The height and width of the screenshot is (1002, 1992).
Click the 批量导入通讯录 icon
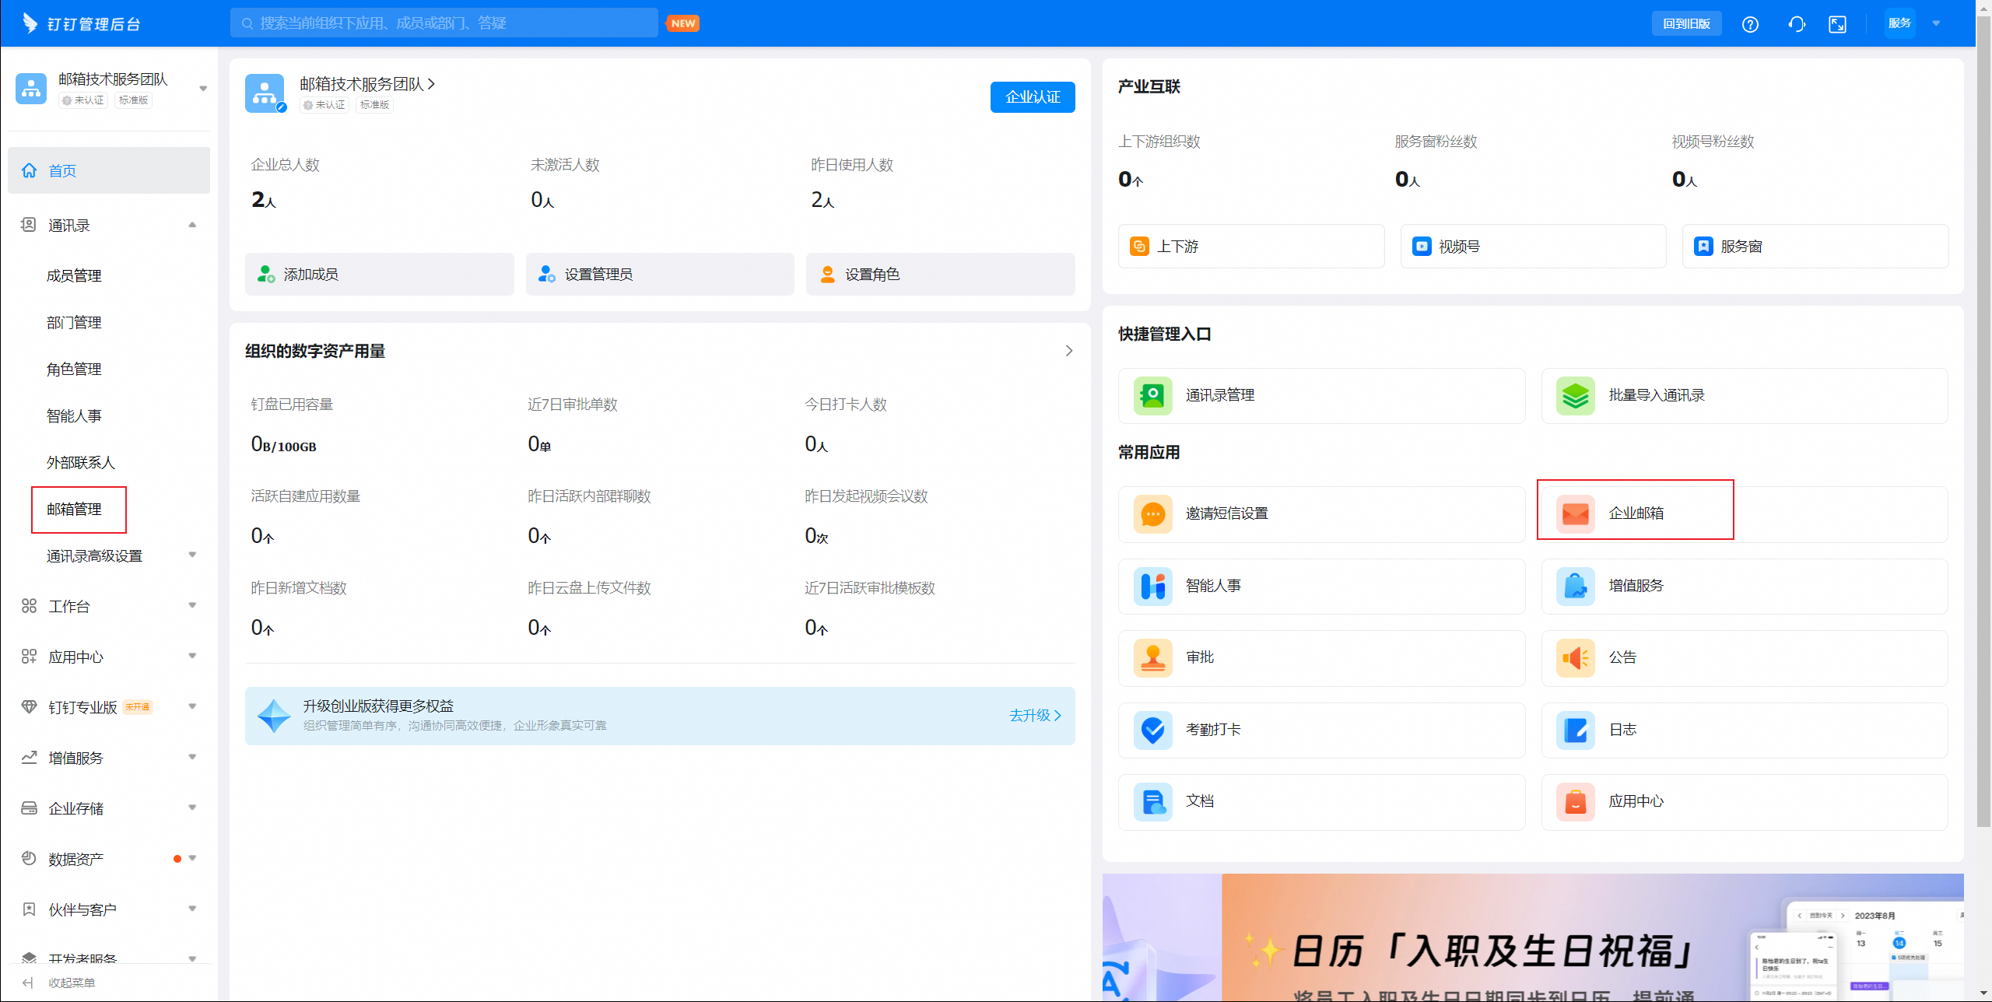click(x=1575, y=395)
